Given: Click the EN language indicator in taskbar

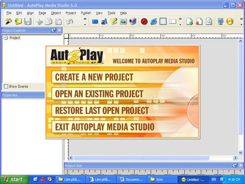Looking at the screenshot, I should click(x=214, y=180).
